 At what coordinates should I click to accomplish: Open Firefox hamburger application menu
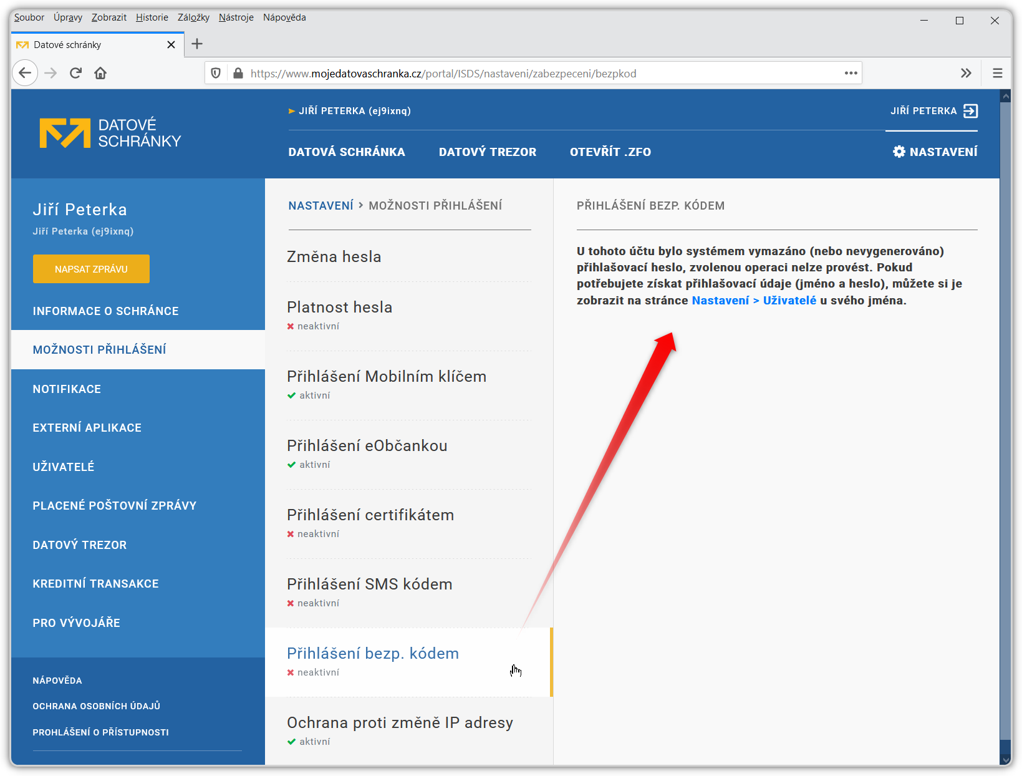[998, 73]
